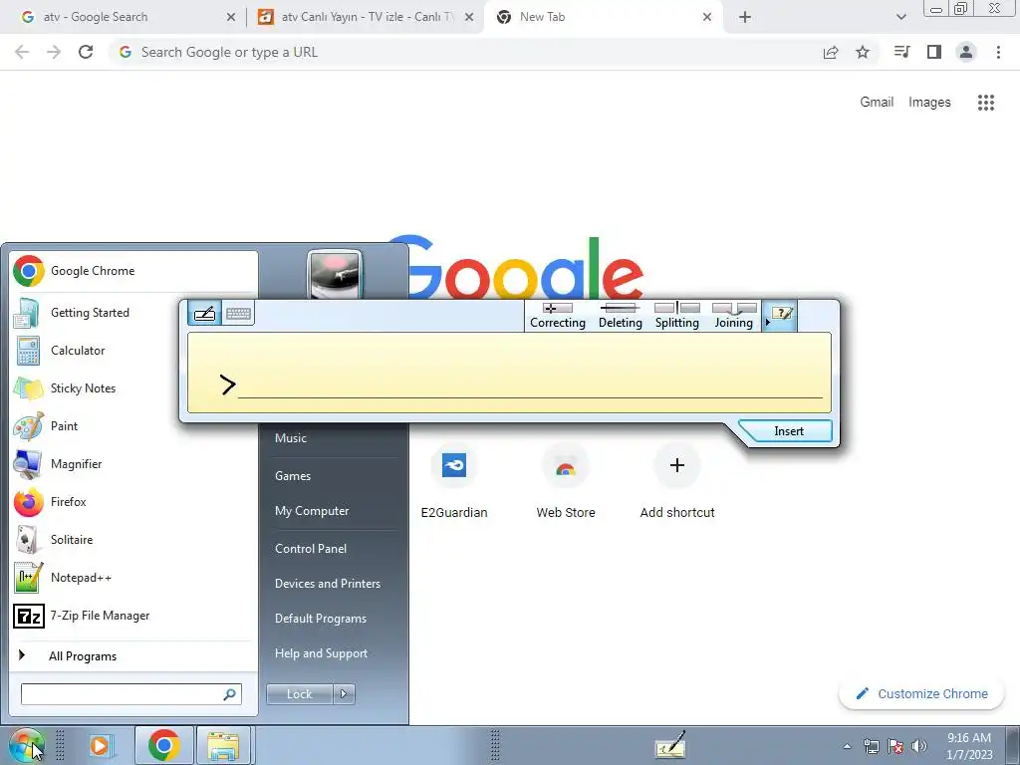Open the volume speaker tray icon
The width and height of the screenshot is (1020, 765).
pos(919,746)
